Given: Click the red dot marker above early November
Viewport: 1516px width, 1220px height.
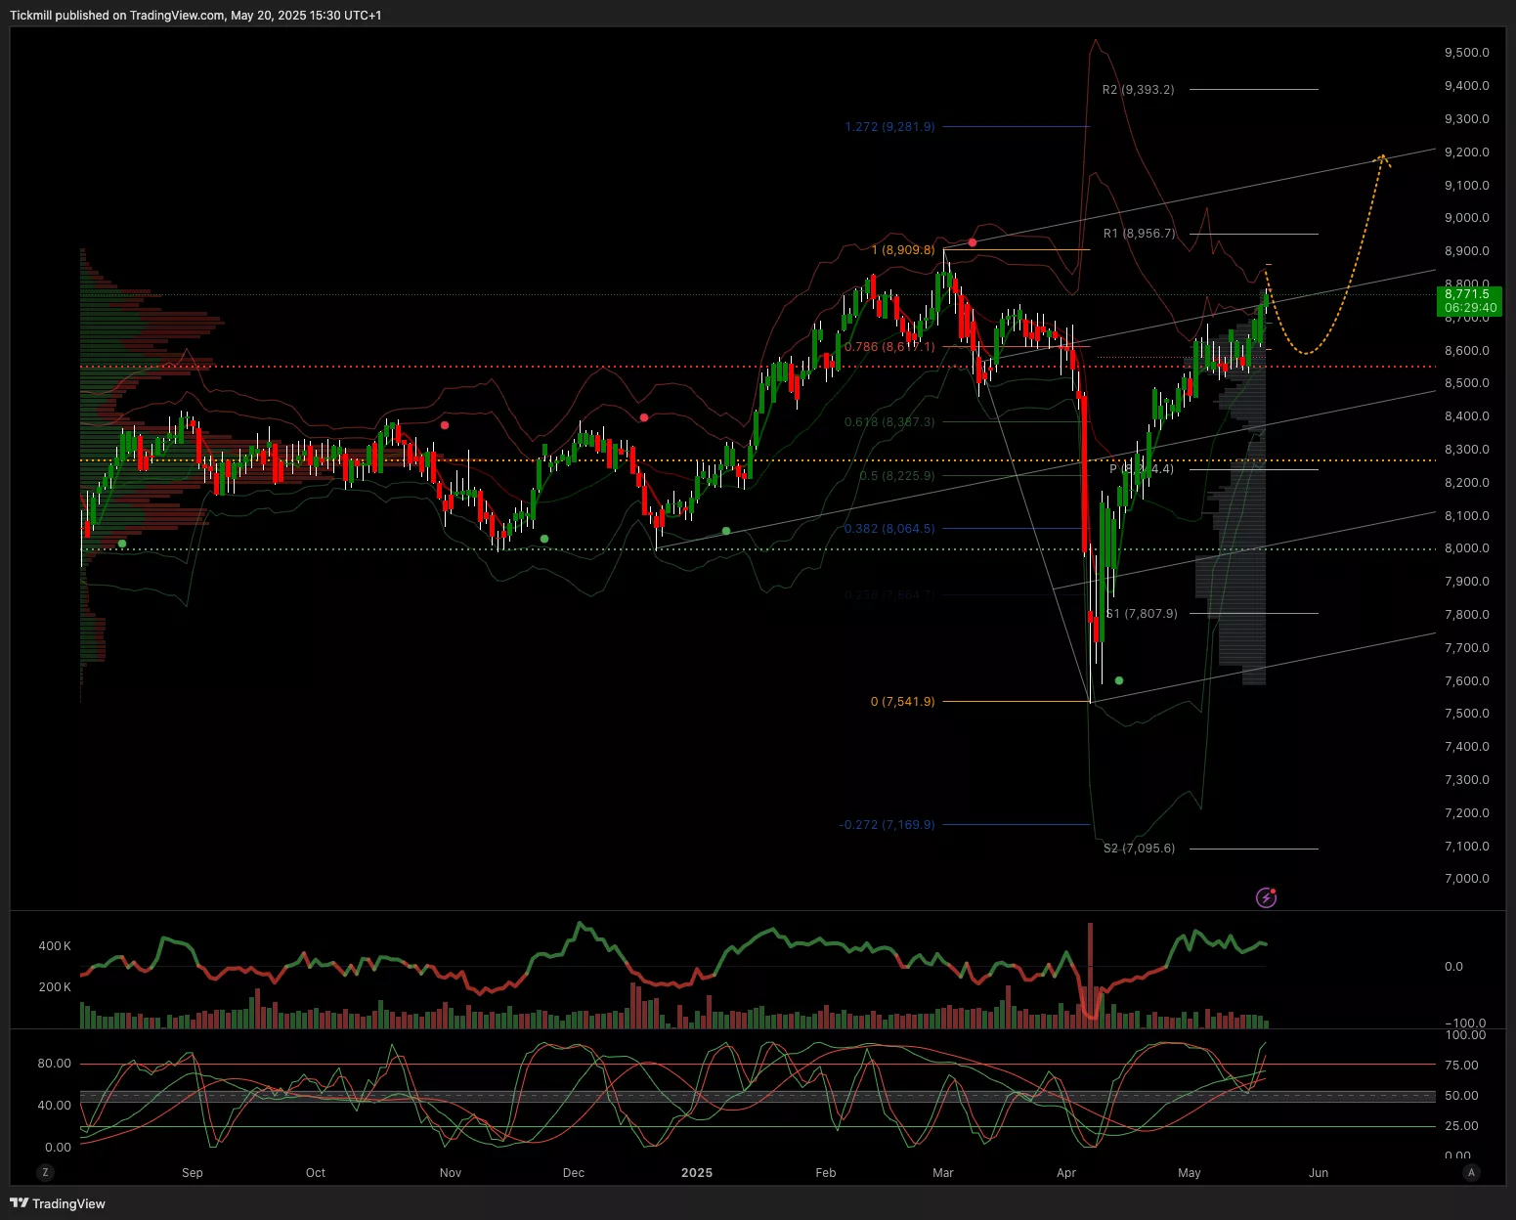Looking at the screenshot, I should tap(446, 425).
